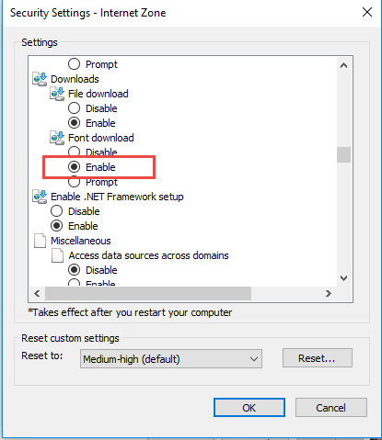Click the vertical scrollbar thumb
The width and height of the screenshot is (382, 440).
pyautogui.click(x=343, y=155)
